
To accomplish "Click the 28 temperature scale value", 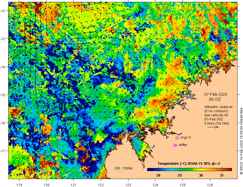I will point(158,175).
